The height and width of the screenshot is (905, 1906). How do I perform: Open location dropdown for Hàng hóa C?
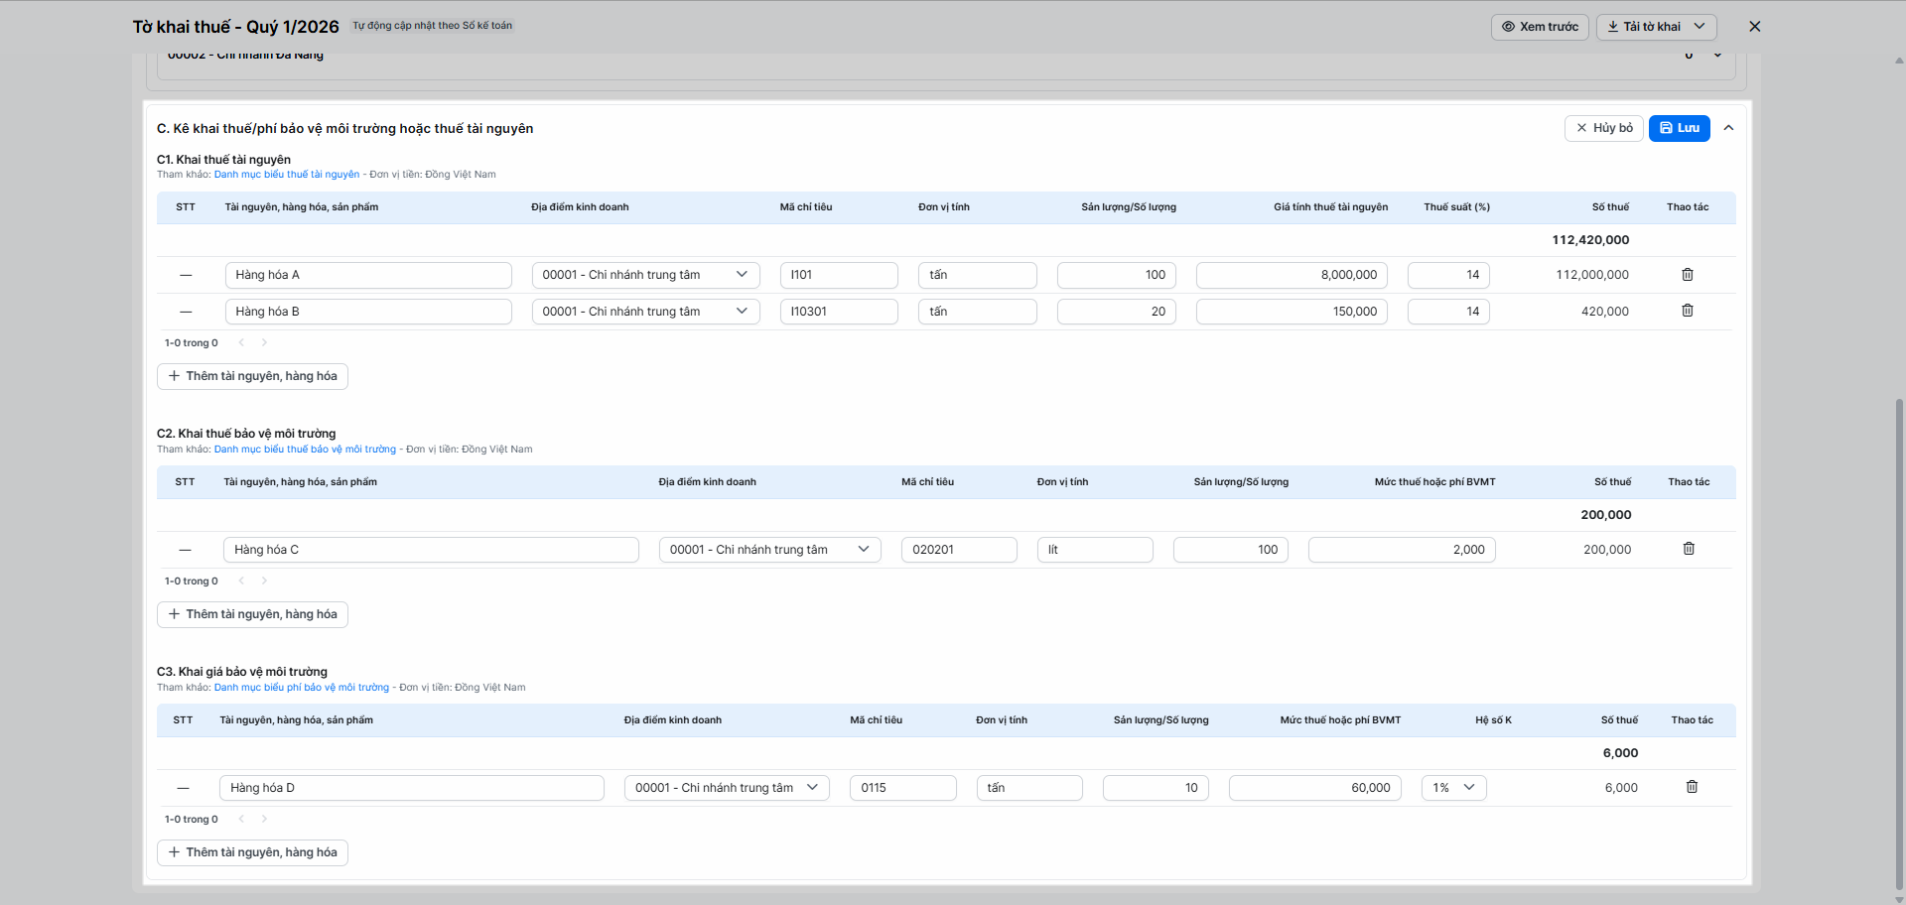pos(769,550)
